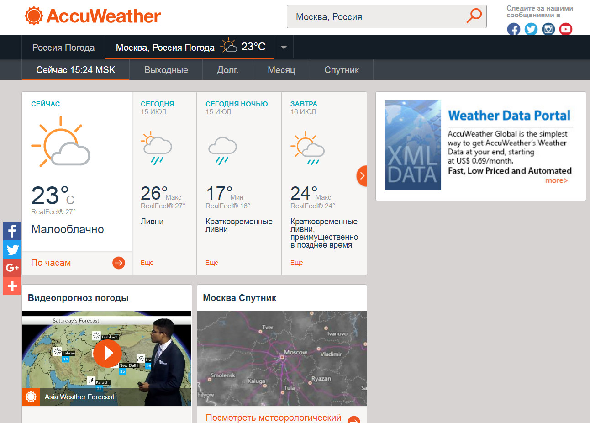The image size is (590, 423).
Task: Click Еще under today's forecast
Action: click(147, 263)
